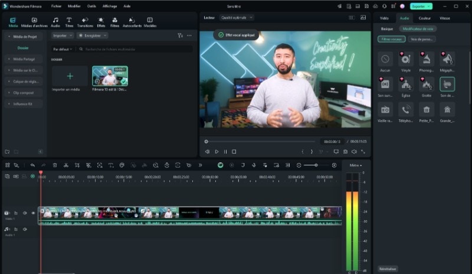This screenshot has height=274, width=472.
Task: Select the Basique audio sub-tab
Action: pyautogui.click(x=387, y=29)
